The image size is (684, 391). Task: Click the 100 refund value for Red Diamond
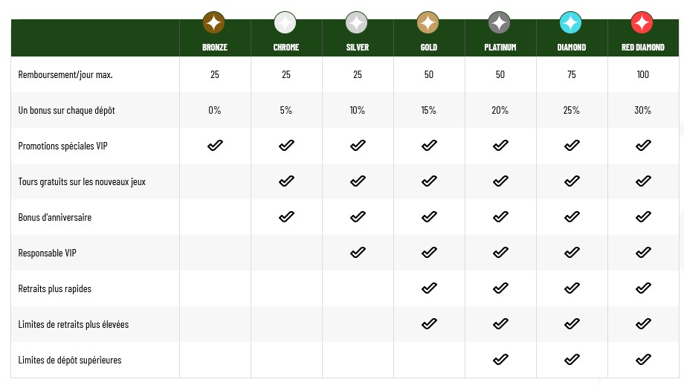tap(643, 74)
